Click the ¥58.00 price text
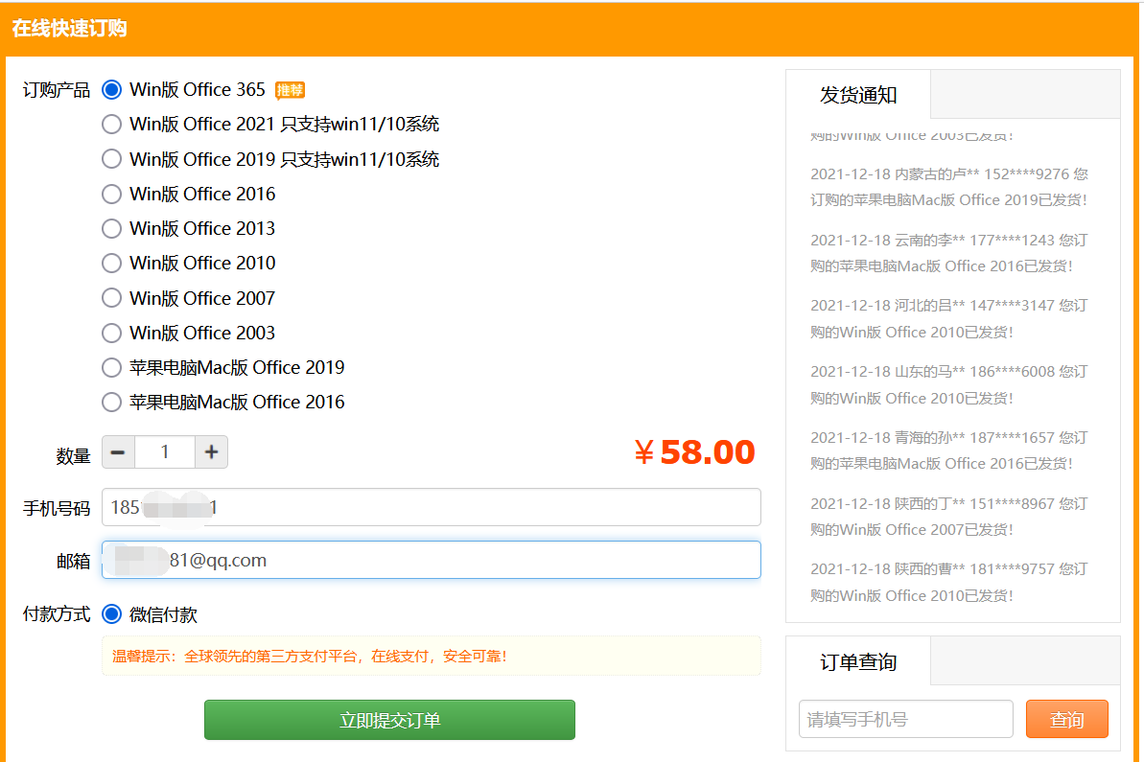 tap(694, 452)
